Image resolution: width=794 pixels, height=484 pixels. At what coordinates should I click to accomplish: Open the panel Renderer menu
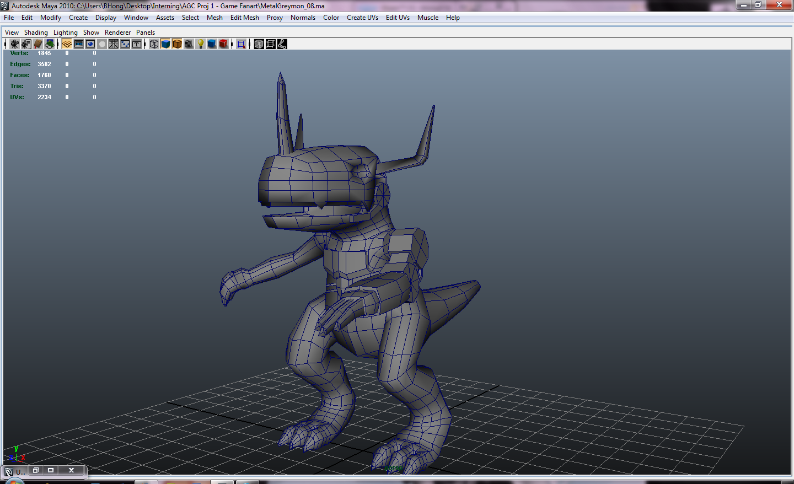pyautogui.click(x=118, y=33)
